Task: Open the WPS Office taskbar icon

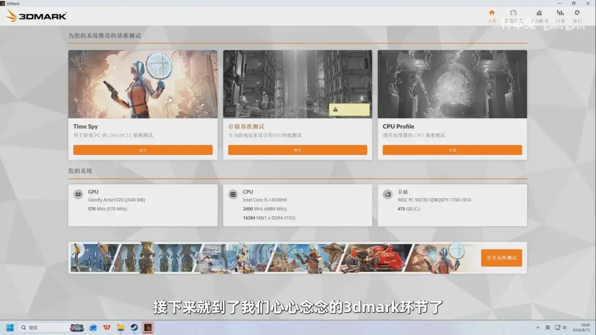Action: (107, 328)
